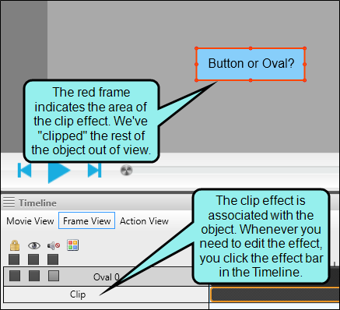
Task: Click the lock icon in the Timeline header
Action: point(15,245)
